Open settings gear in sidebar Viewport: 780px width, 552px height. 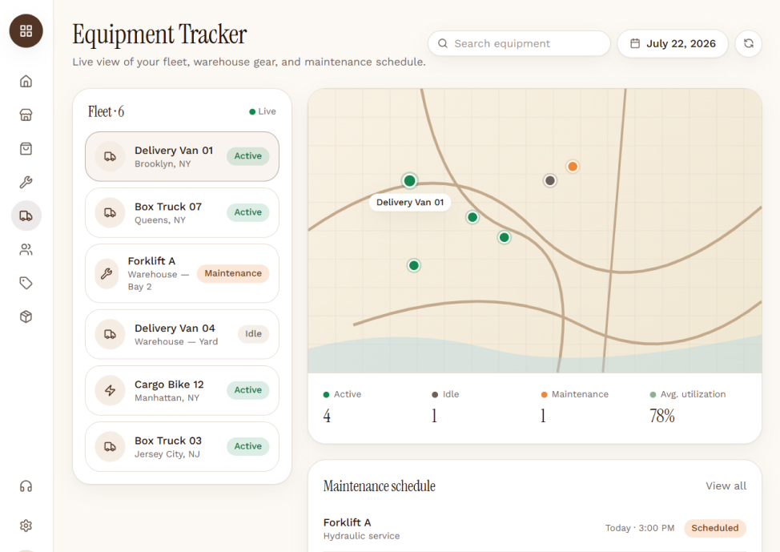tap(26, 526)
